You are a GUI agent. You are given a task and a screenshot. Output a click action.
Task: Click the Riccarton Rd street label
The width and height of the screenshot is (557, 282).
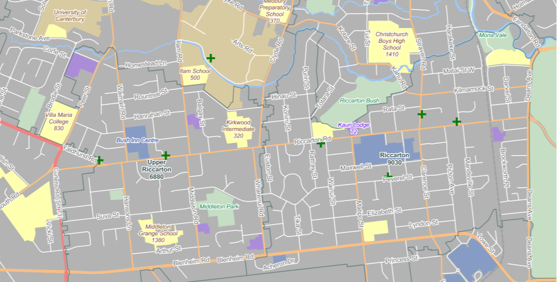pos(313,141)
